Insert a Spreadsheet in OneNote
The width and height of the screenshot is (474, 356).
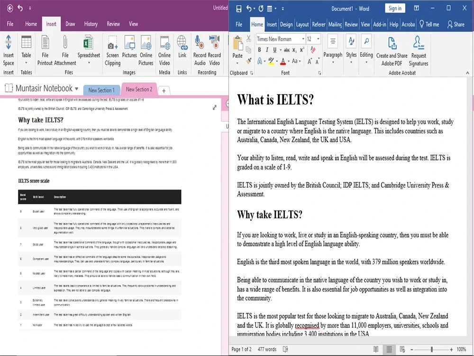(89, 42)
